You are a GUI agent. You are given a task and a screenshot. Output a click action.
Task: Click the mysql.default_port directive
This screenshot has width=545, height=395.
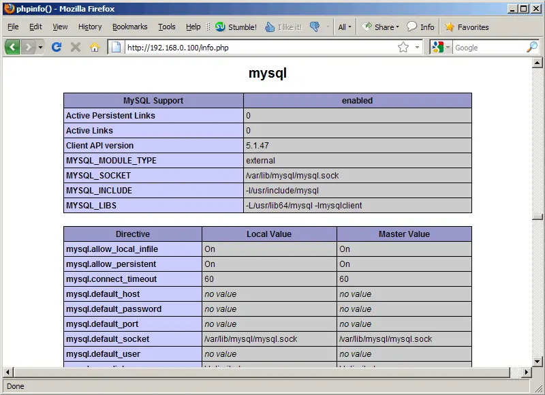[102, 323]
